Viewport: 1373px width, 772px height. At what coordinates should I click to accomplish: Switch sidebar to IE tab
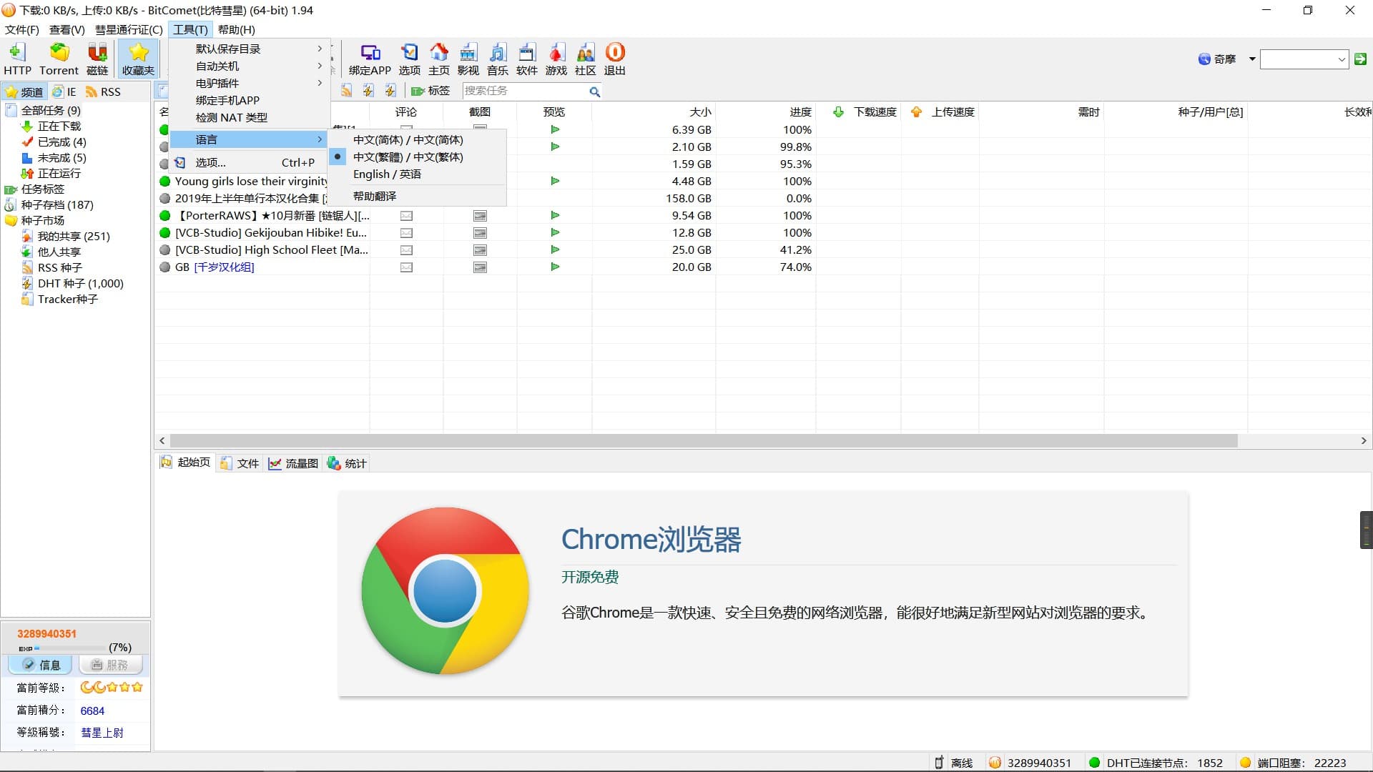(x=64, y=91)
